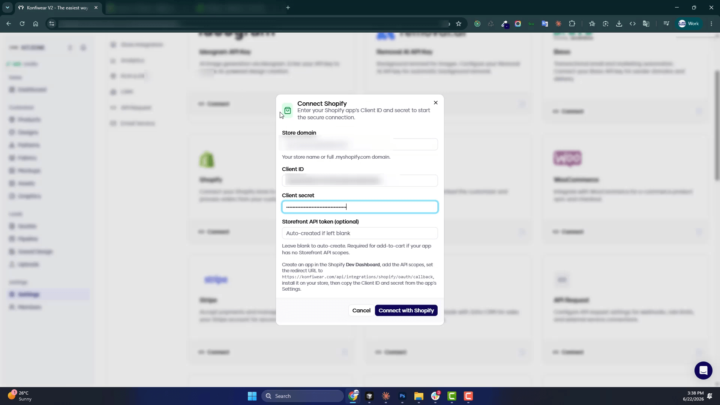Screen dimensions: 720x405
Task: Open Photoshop from the taskbar
Action: (402, 396)
